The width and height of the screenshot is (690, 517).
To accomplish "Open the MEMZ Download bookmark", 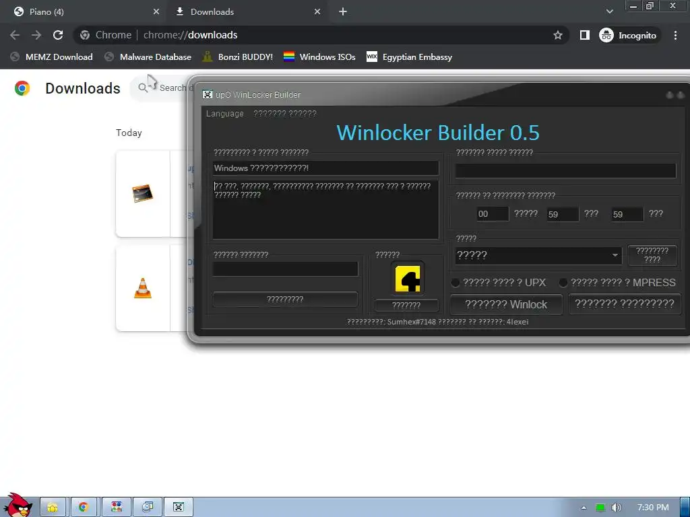I will pos(52,57).
